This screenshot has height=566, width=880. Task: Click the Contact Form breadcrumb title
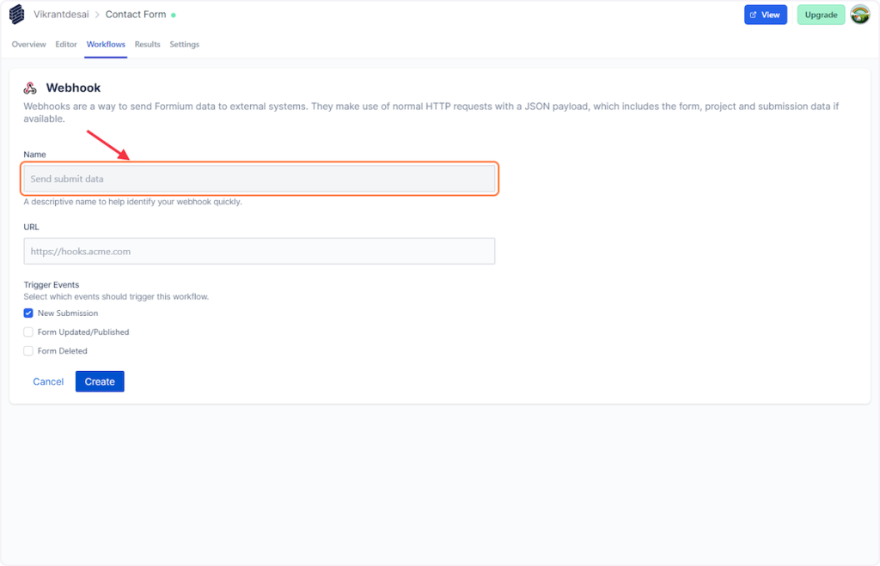[136, 15]
